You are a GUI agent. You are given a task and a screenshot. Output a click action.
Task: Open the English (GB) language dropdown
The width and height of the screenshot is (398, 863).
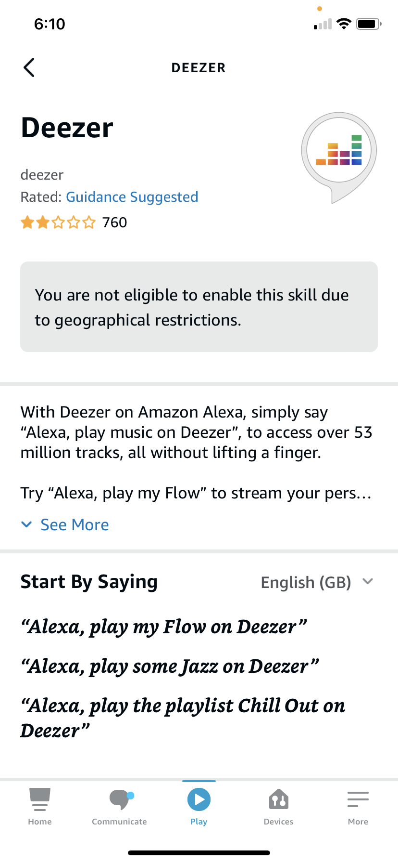coord(306,582)
